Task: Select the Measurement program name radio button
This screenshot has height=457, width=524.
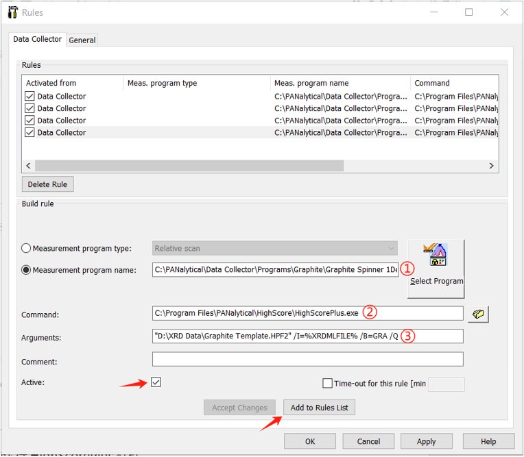Action: [x=28, y=269]
